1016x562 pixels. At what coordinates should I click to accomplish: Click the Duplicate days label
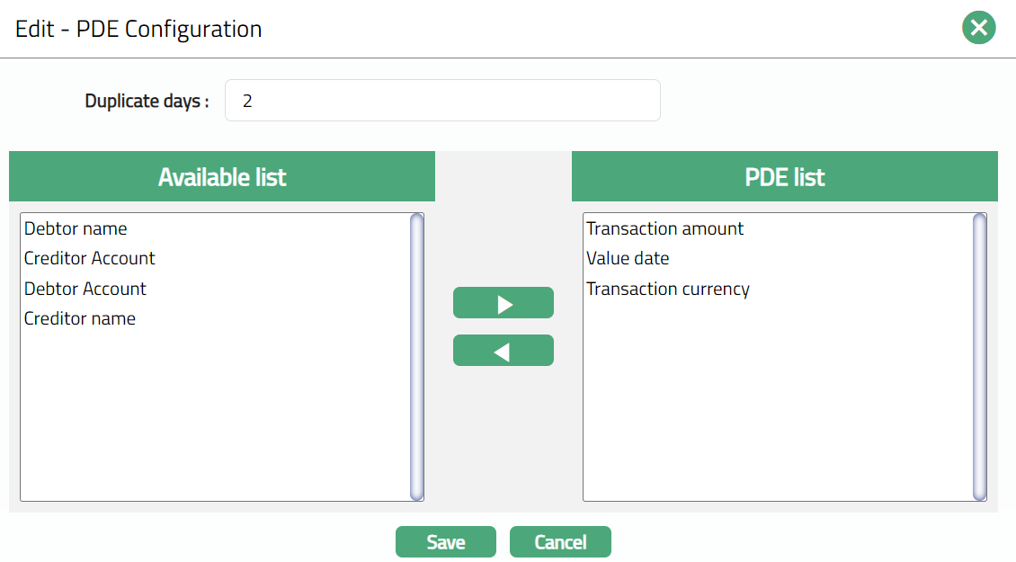pyautogui.click(x=147, y=102)
